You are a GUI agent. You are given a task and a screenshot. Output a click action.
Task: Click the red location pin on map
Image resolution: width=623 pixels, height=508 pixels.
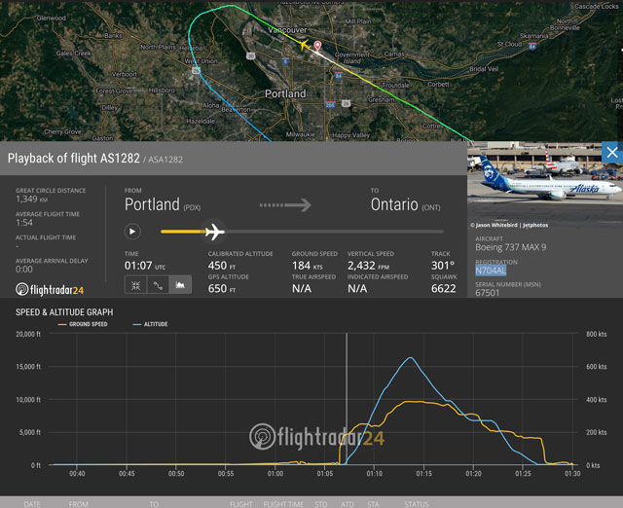(x=316, y=19)
